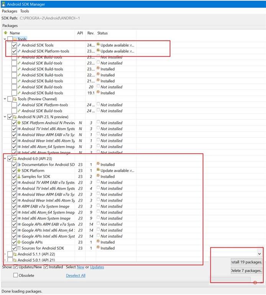Click folder icon of Android N (API 23, N preview)

(15, 117)
